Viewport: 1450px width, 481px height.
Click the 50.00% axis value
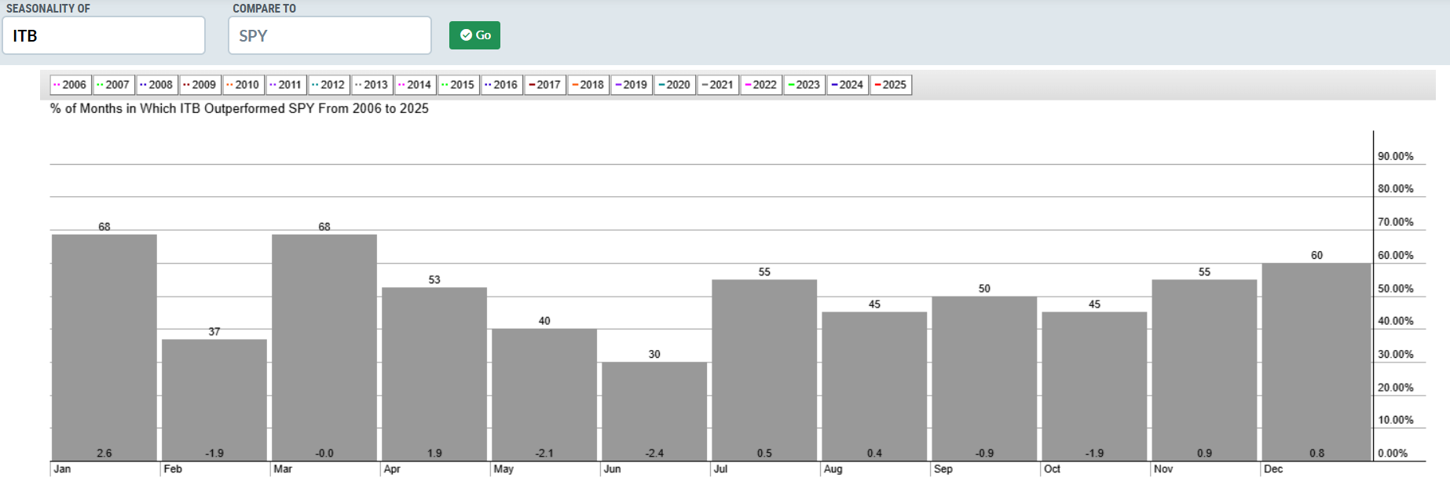(x=1395, y=289)
